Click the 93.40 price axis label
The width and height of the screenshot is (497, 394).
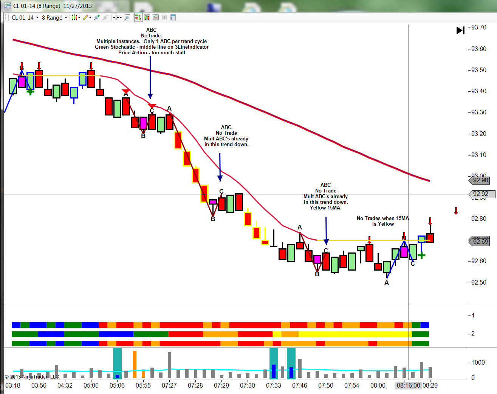479,91
